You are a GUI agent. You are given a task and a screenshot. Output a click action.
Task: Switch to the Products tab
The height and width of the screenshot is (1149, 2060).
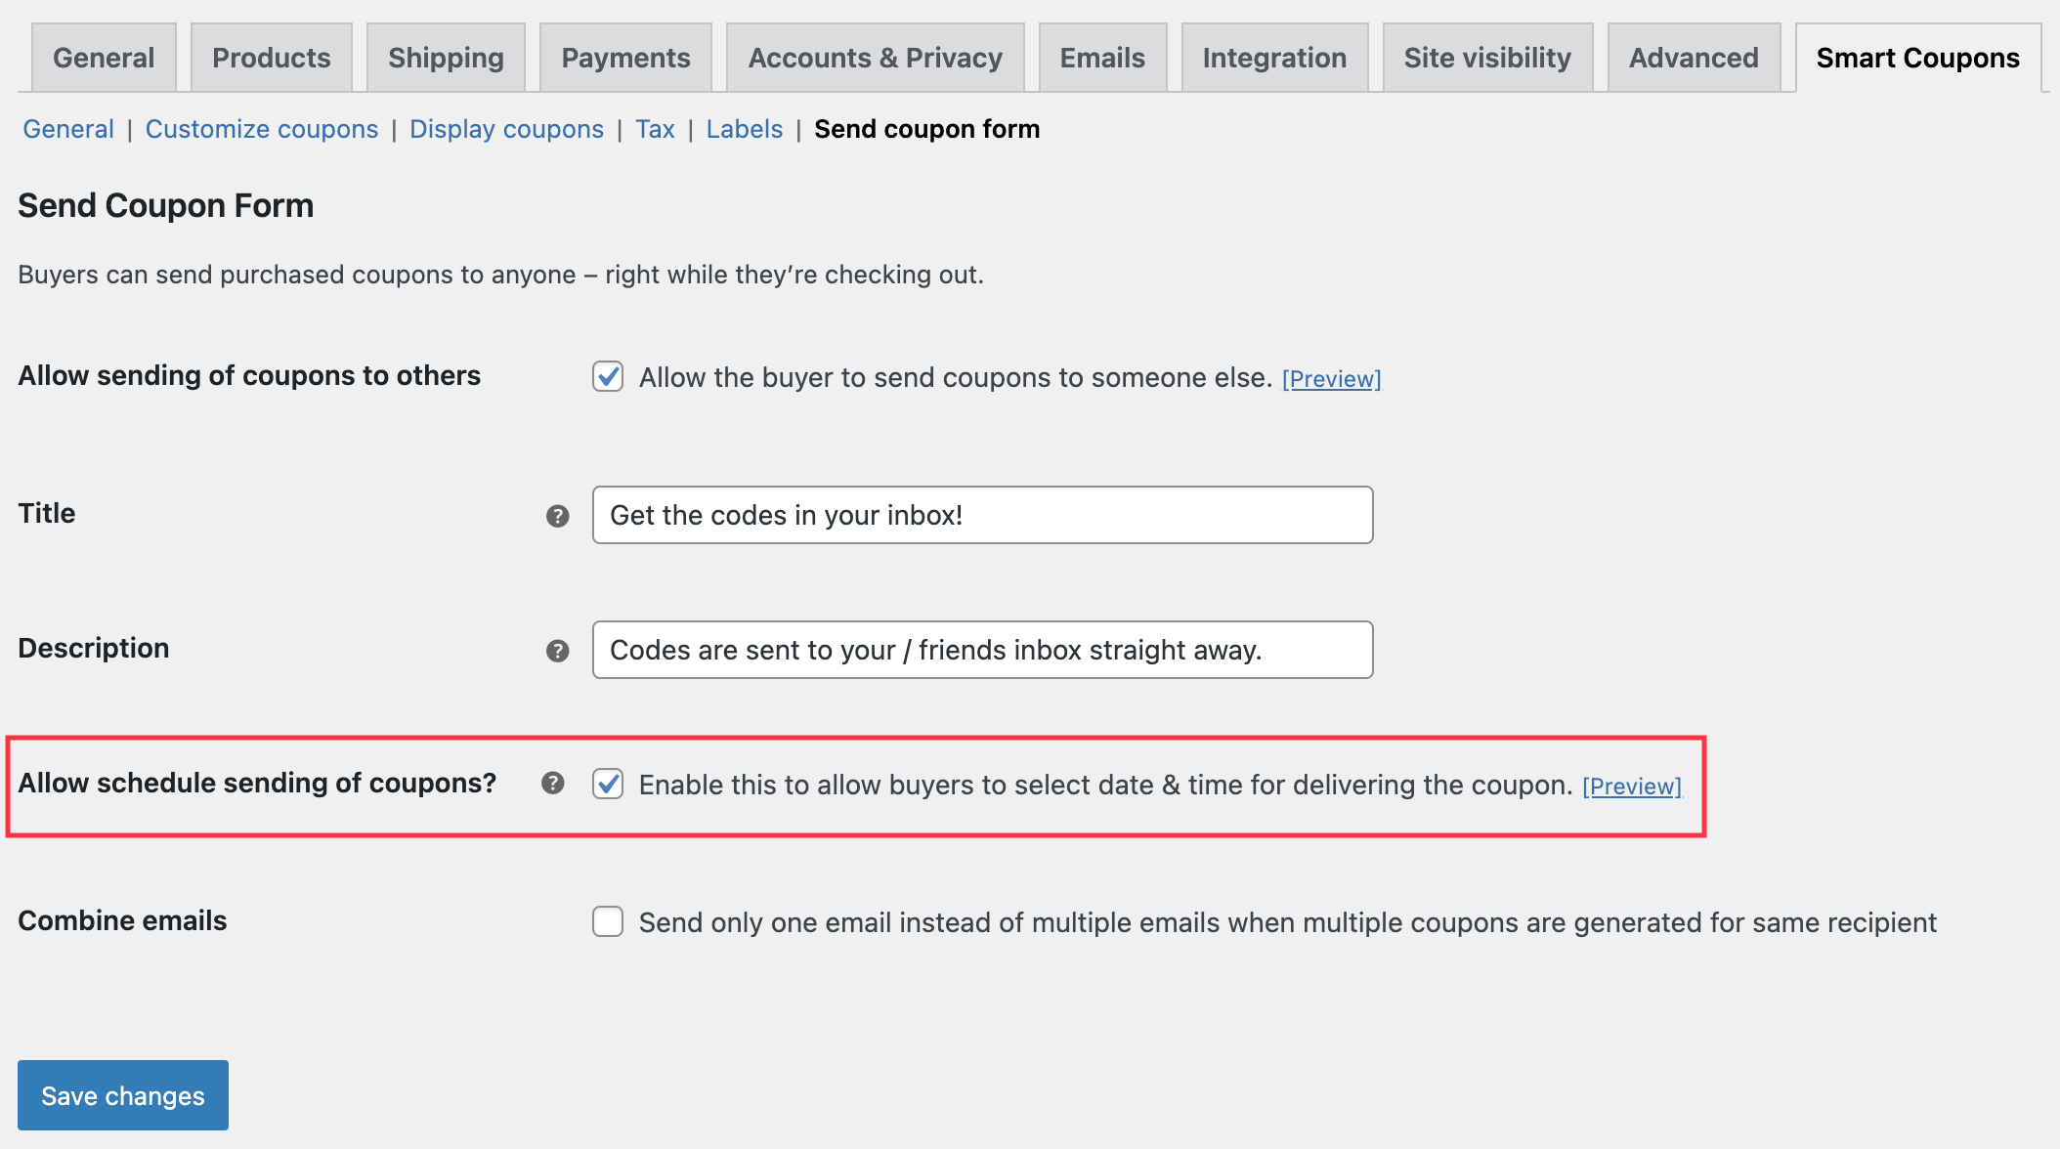[271, 58]
